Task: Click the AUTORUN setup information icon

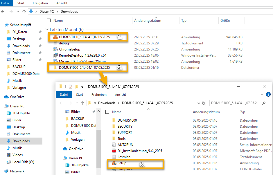Action: click(x=114, y=145)
